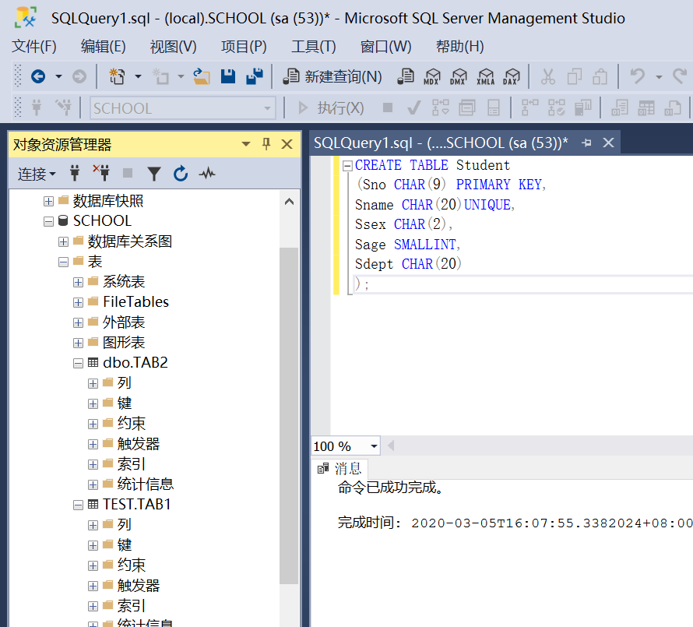693x627 pixels.
Task: Click the open file folder icon
Action: pyautogui.click(x=202, y=76)
